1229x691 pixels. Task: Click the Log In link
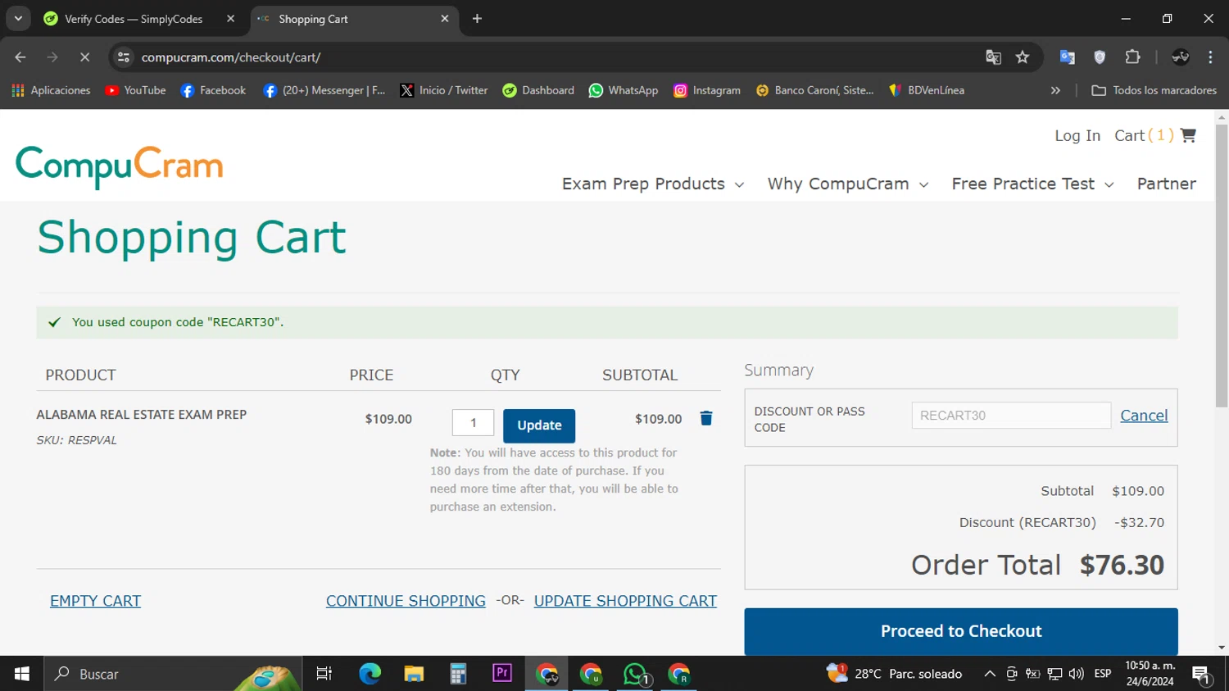point(1077,135)
